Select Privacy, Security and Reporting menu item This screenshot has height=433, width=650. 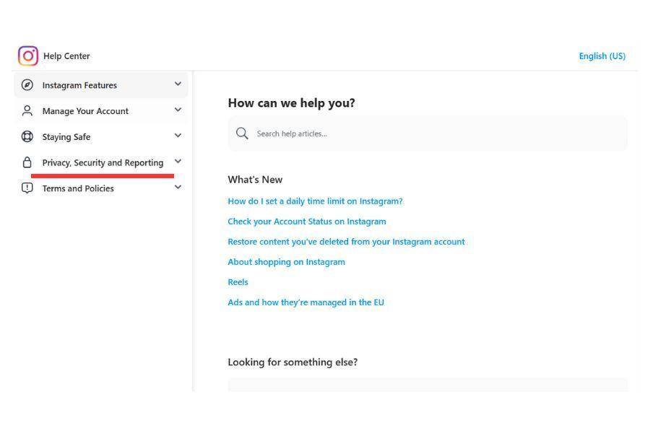(x=101, y=162)
